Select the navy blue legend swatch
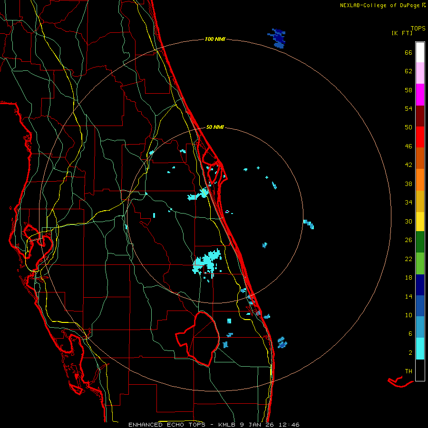 pyautogui.click(x=420, y=285)
